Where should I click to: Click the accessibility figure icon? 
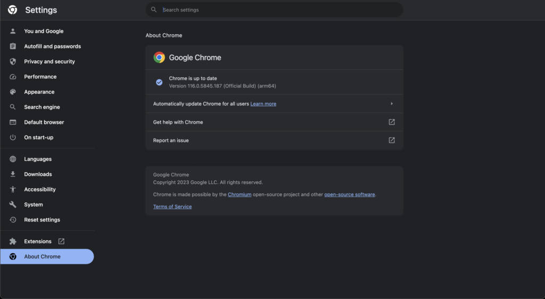(13, 189)
